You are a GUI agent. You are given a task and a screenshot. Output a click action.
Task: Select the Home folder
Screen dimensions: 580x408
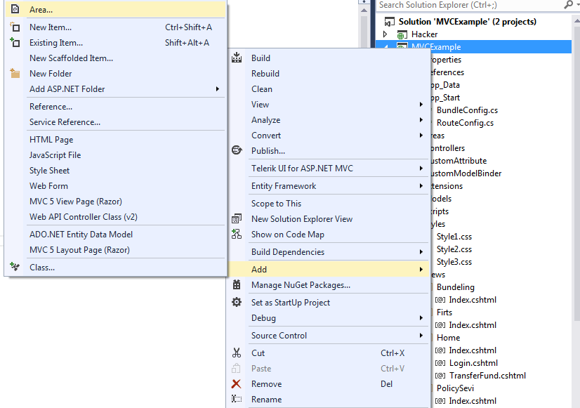tap(448, 338)
